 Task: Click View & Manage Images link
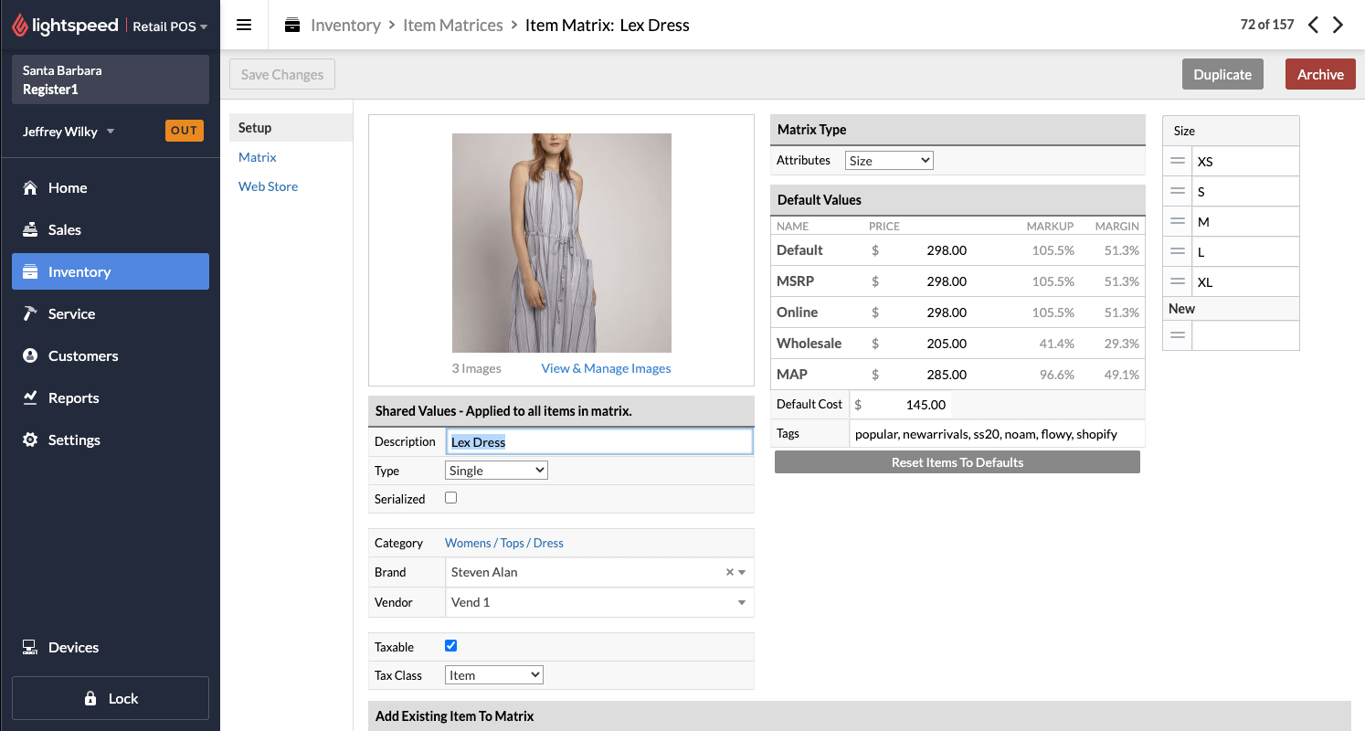tap(605, 368)
